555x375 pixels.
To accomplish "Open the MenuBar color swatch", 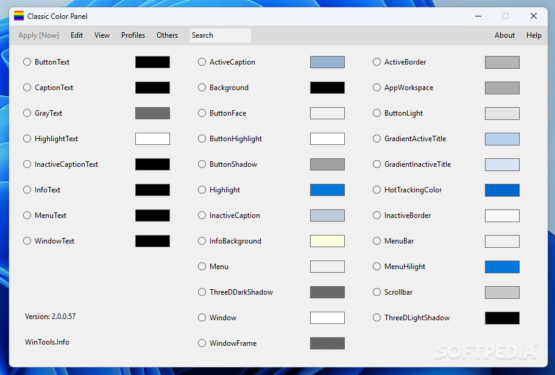I will pyautogui.click(x=502, y=241).
